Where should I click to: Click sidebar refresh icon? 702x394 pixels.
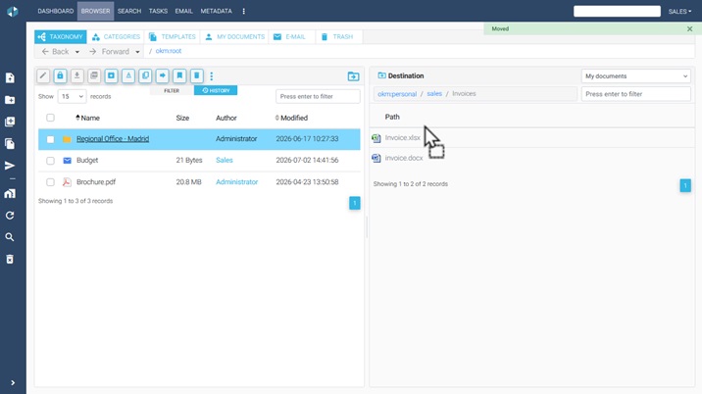pyautogui.click(x=10, y=216)
